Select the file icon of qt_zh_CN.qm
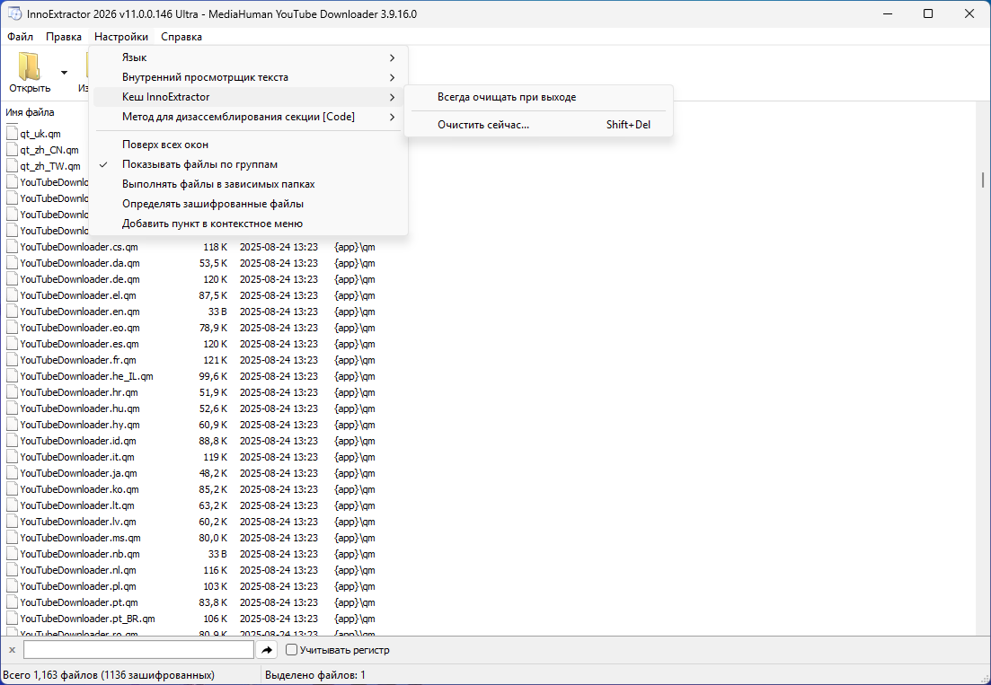The image size is (991, 685). 12,150
